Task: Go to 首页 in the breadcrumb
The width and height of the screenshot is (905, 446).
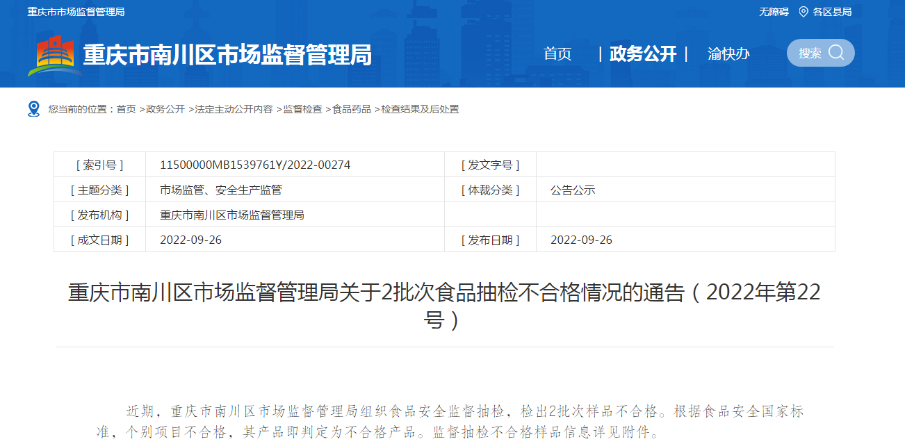Action: pos(127,109)
